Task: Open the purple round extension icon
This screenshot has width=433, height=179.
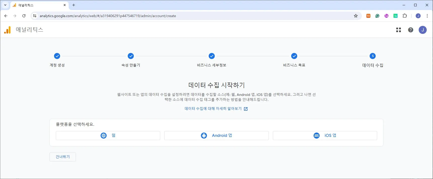Action: (x=386, y=16)
